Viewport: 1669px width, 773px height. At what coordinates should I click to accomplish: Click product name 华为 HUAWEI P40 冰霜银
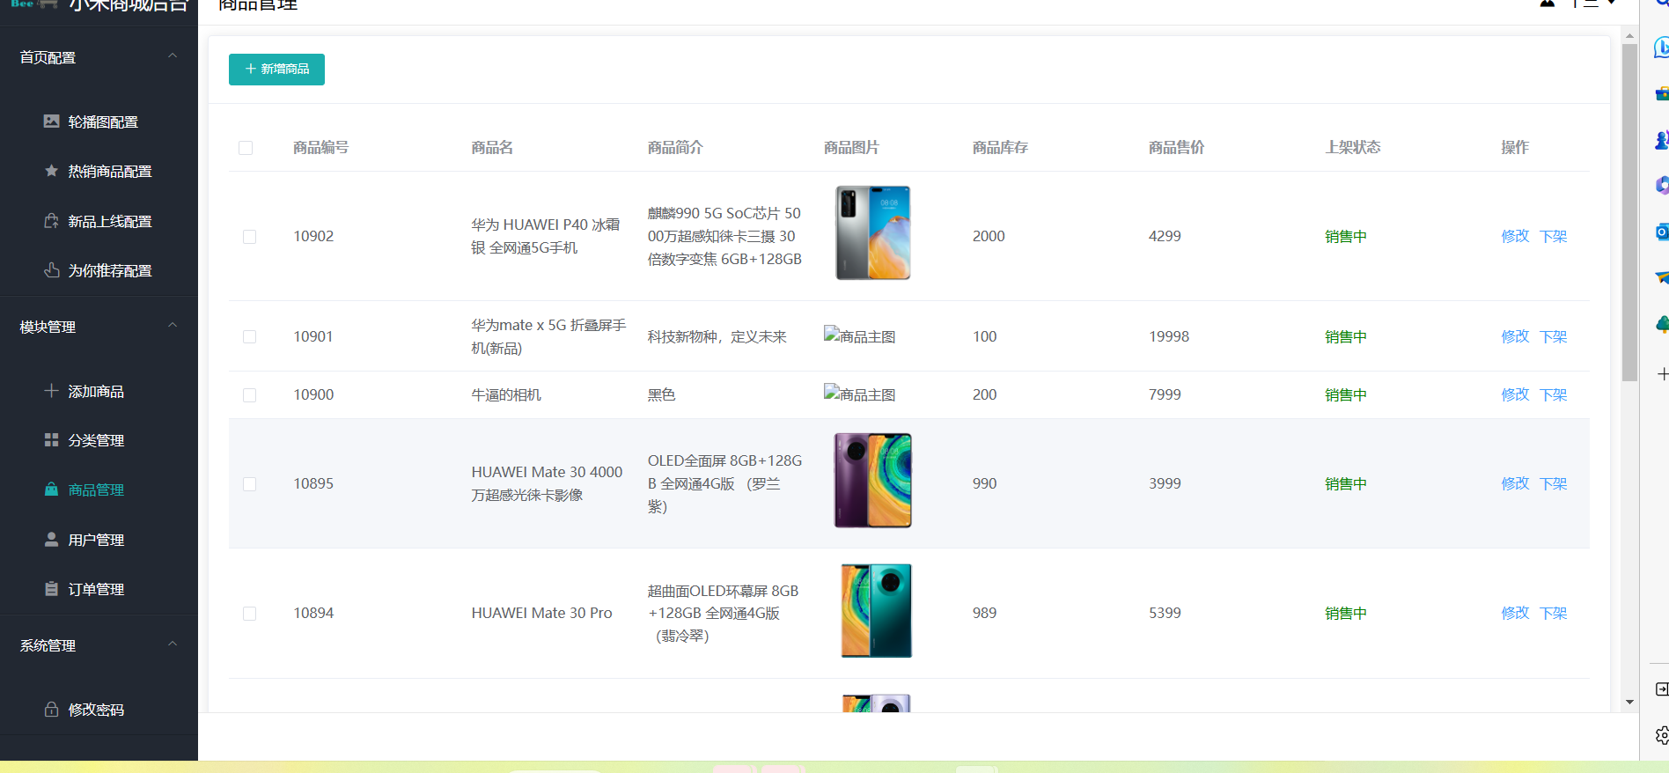pos(546,236)
